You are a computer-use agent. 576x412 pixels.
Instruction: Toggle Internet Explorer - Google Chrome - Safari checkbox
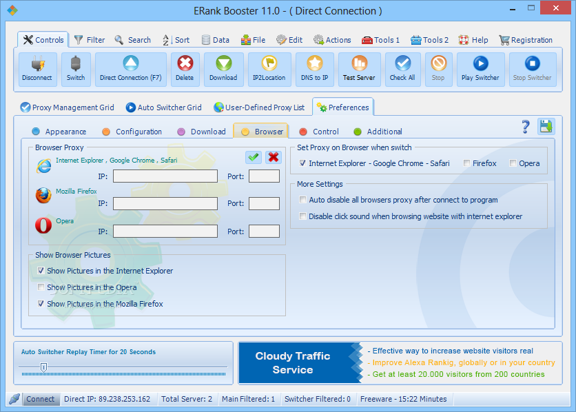click(x=302, y=163)
